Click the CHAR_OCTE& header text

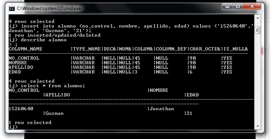click(x=205, y=49)
